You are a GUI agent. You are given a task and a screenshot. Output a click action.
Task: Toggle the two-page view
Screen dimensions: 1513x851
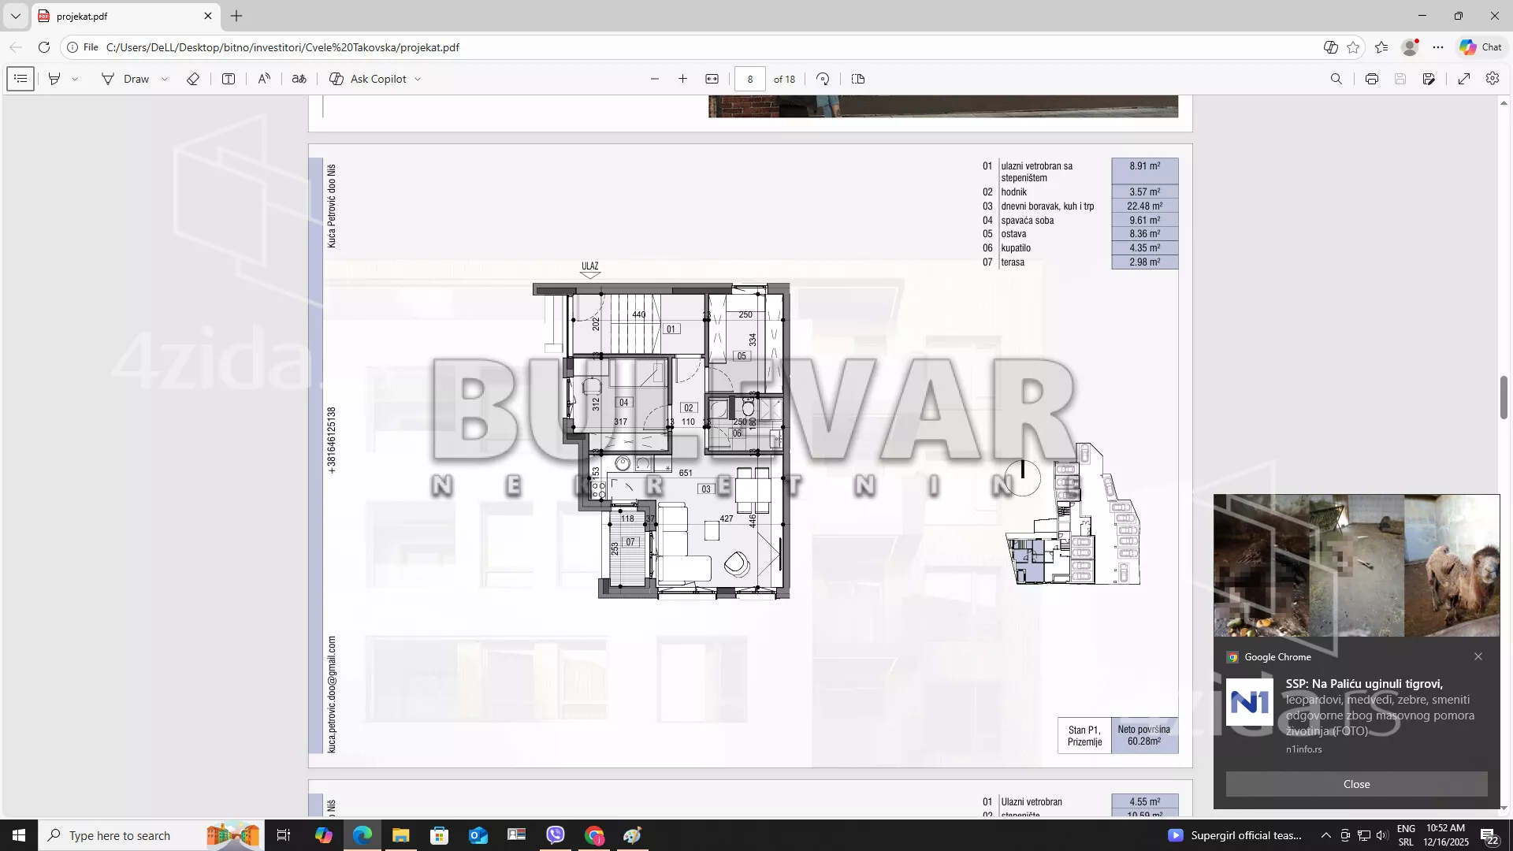(x=858, y=79)
